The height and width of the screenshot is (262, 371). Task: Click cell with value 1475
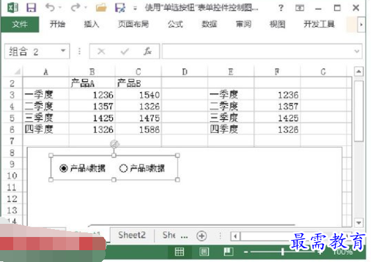click(139, 118)
